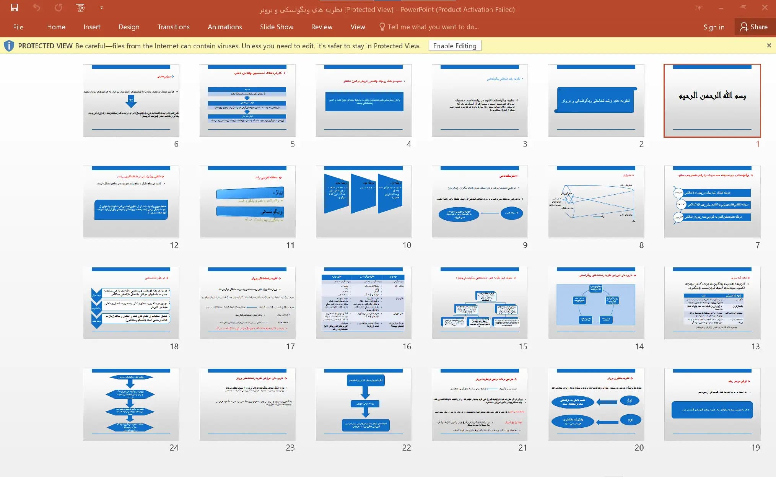The height and width of the screenshot is (477, 776).
Task: Click the Undo arrow icon
Action: point(36,8)
